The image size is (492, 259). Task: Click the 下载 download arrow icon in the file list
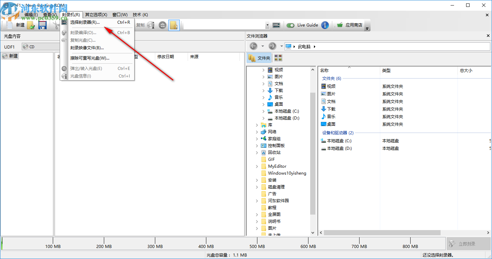324,109
